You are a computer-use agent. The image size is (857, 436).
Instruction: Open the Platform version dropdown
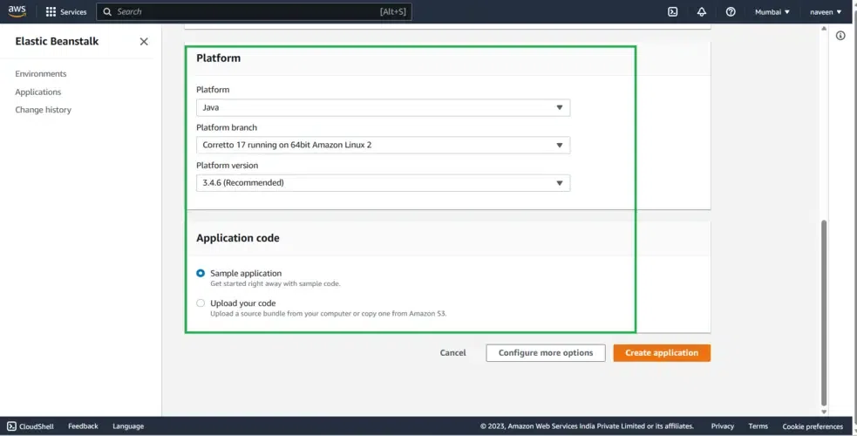pos(383,183)
